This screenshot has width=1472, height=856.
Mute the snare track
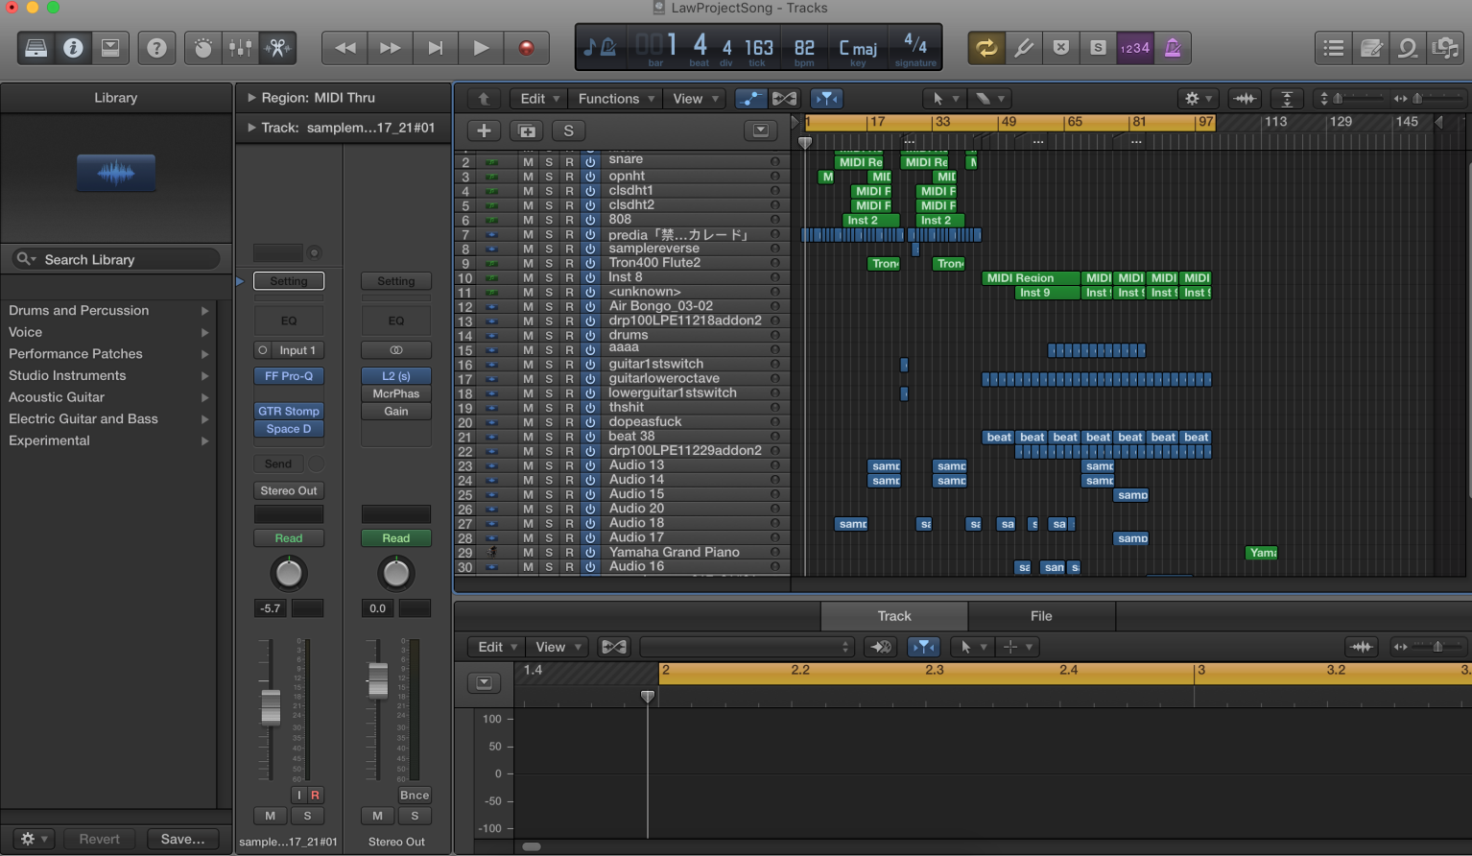point(528,161)
